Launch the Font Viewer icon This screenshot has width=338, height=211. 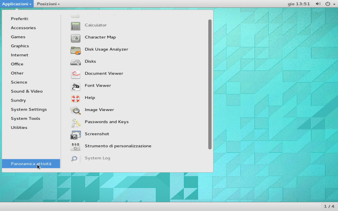pos(76,86)
